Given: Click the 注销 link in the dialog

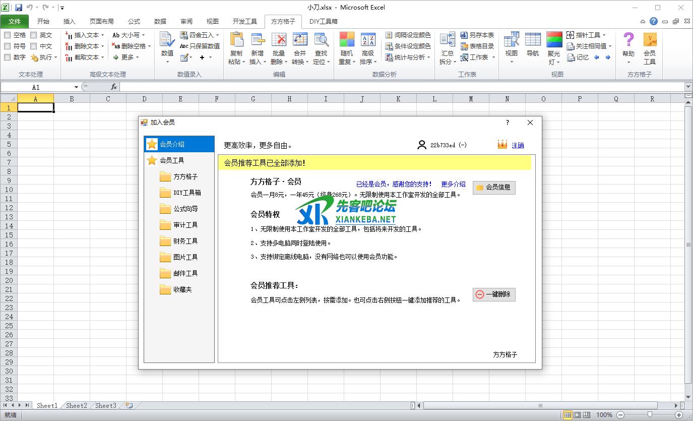Looking at the screenshot, I should click(518, 145).
